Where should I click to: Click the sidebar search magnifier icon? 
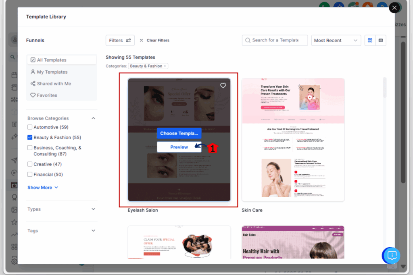click(x=13, y=57)
